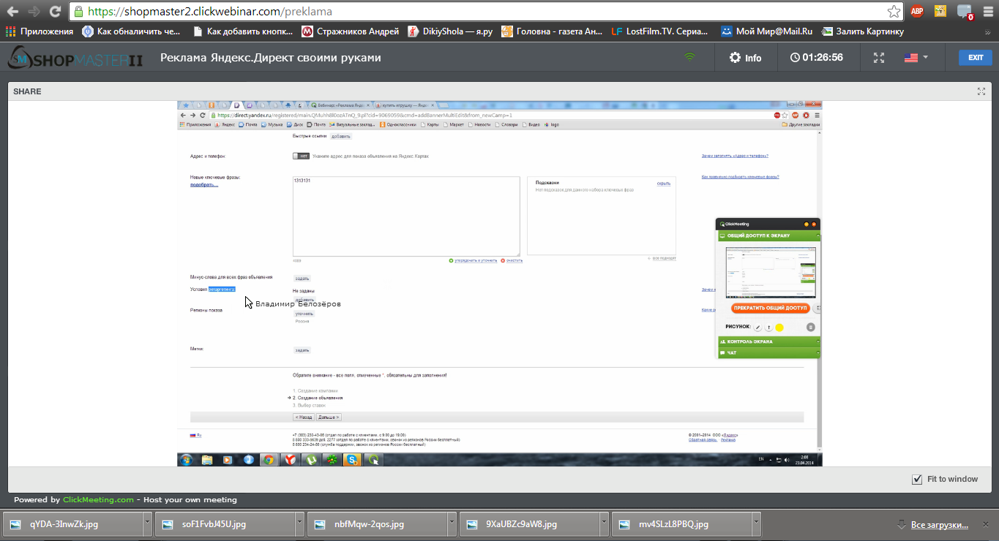Click the '< Назад' button

click(x=304, y=417)
